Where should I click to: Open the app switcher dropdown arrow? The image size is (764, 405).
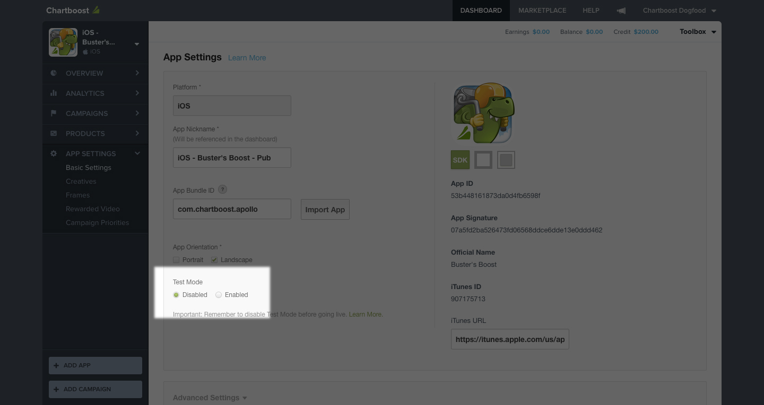point(137,44)
